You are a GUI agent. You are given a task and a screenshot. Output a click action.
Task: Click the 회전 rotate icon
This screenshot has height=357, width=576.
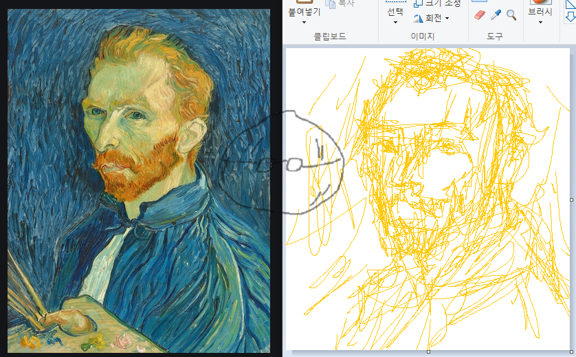click(x=418, y=18)
